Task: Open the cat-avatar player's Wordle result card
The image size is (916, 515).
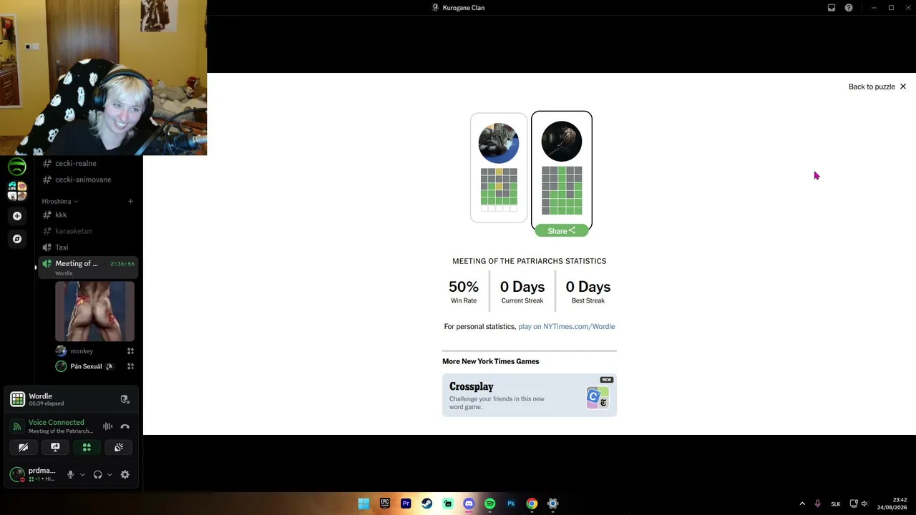Action: point(499,168)
